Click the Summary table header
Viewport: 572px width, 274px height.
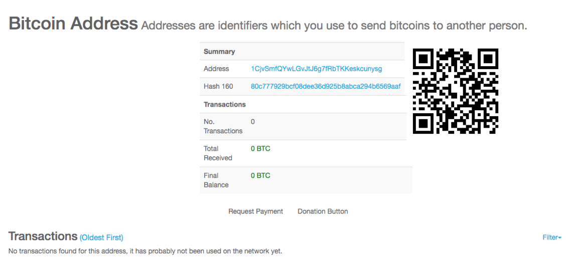click(x=219, y=52)
